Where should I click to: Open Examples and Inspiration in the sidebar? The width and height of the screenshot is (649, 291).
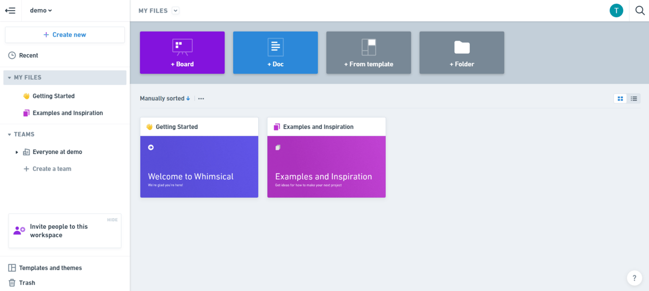click(x=68, y=113)
